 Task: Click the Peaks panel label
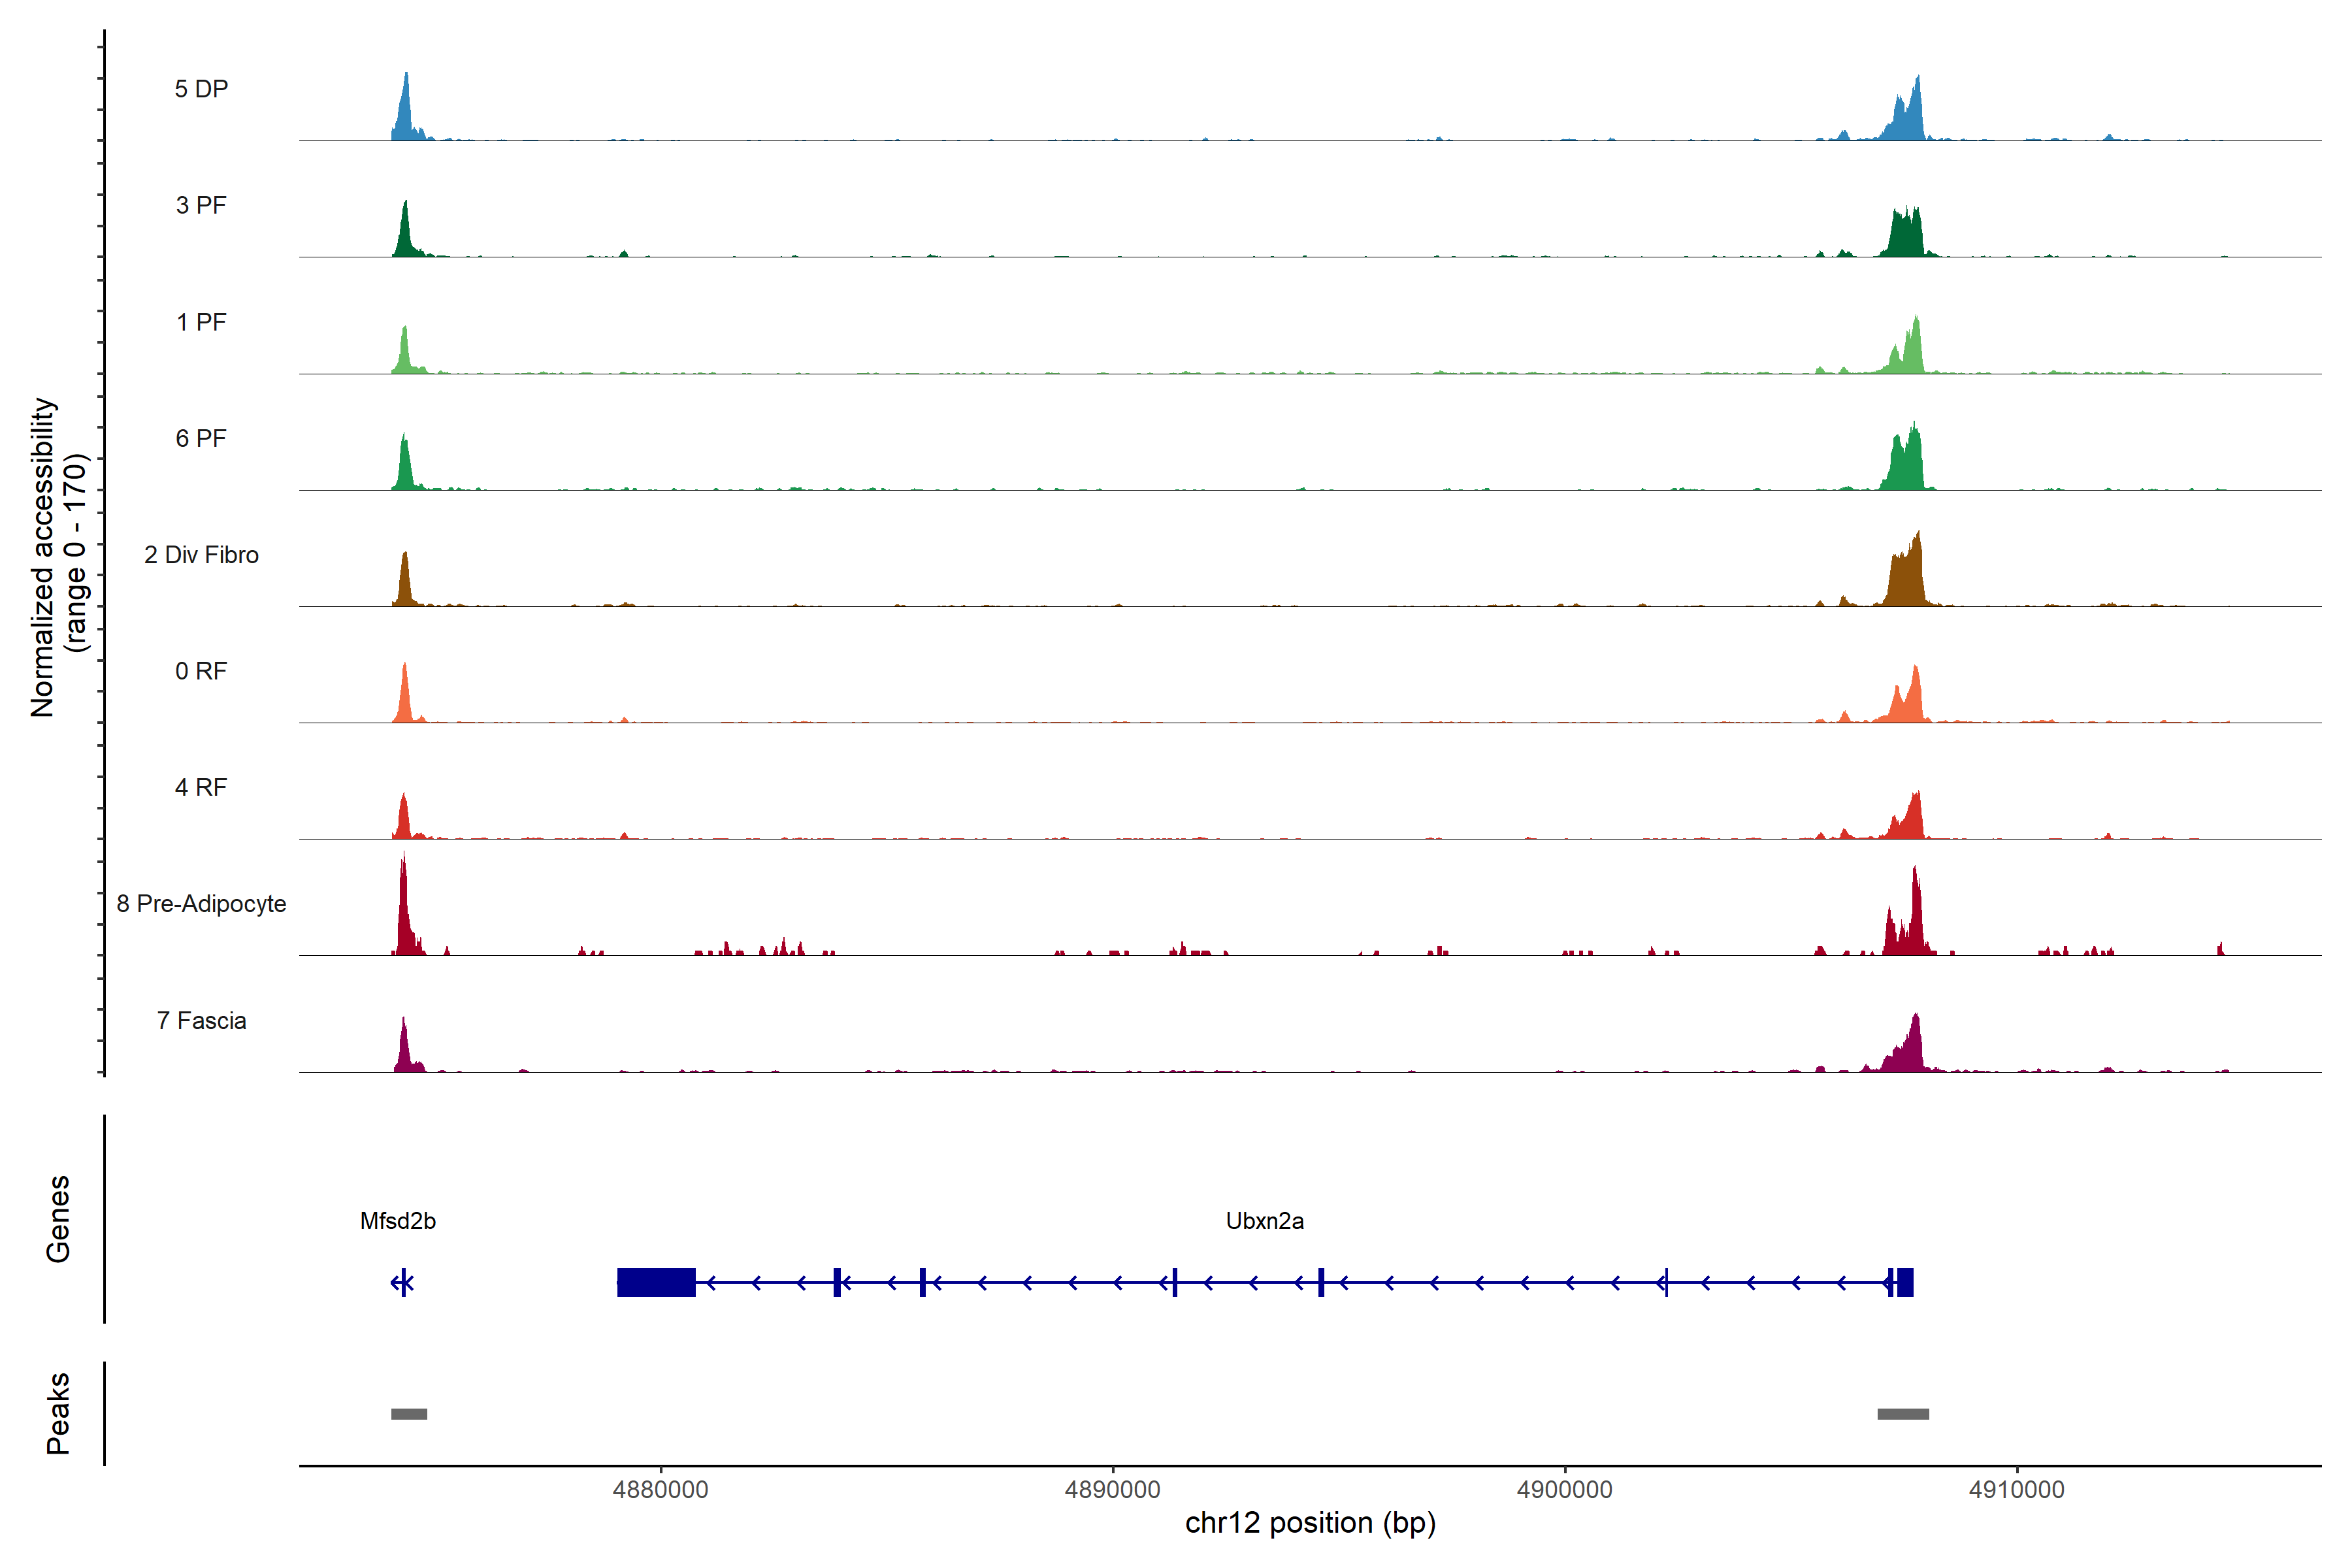[58, 1413]
